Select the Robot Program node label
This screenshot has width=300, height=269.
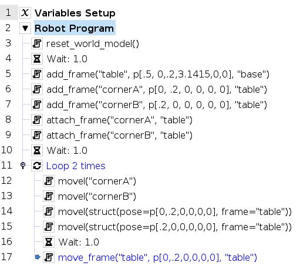(x=75, y=28)
